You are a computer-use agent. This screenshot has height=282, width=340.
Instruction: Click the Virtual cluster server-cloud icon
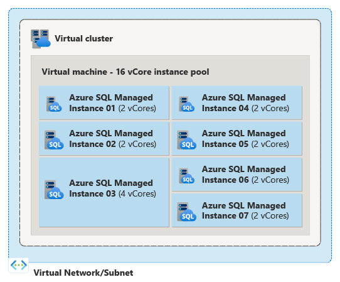pyautogui.click(x=41, y=39)
